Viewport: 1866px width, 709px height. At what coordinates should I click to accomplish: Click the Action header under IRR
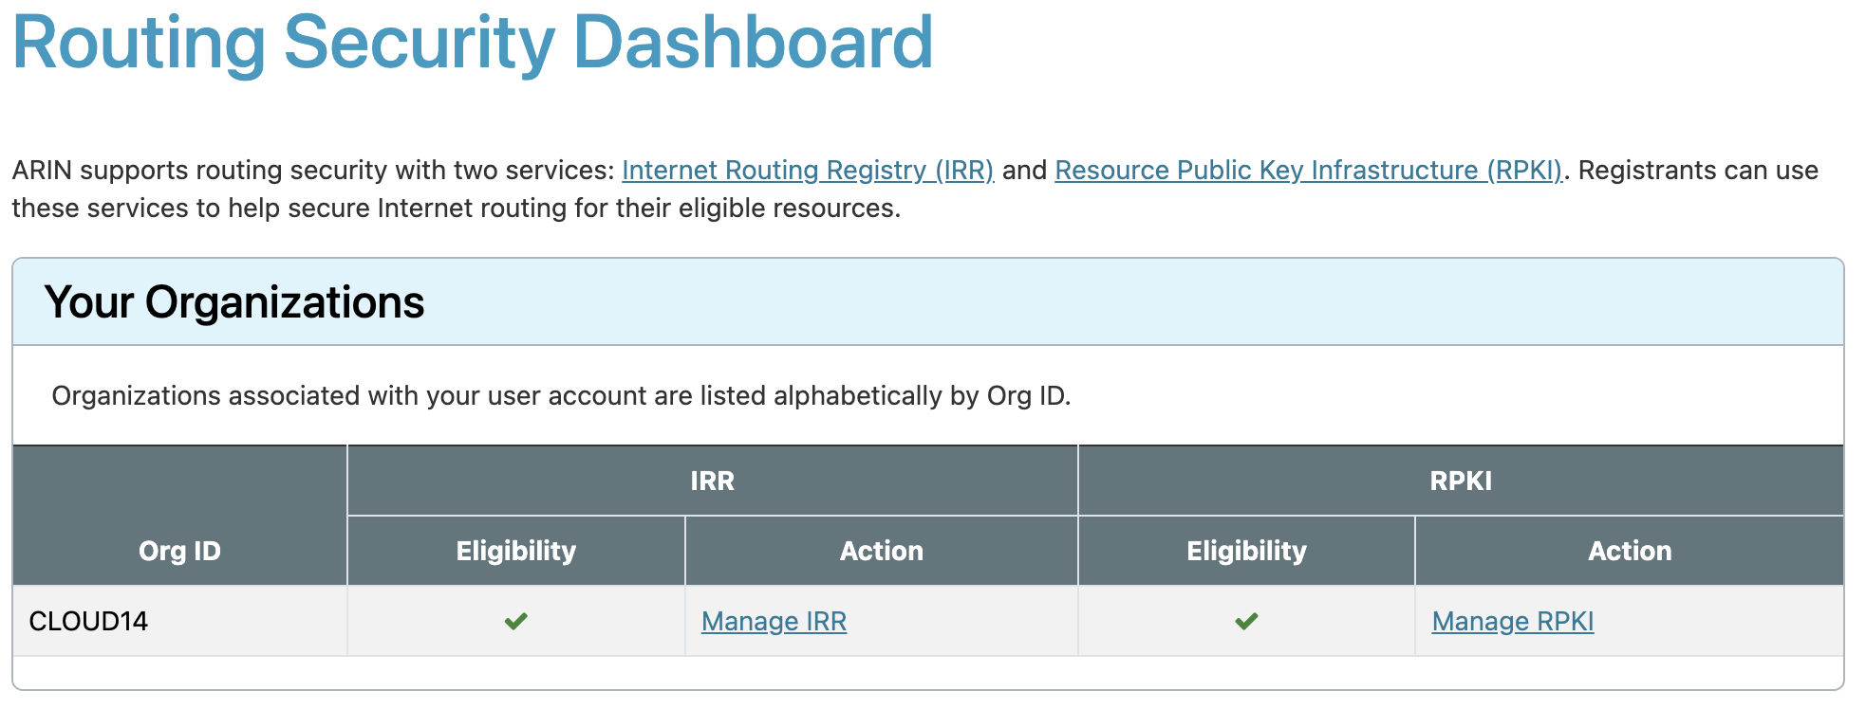point(881,551)
